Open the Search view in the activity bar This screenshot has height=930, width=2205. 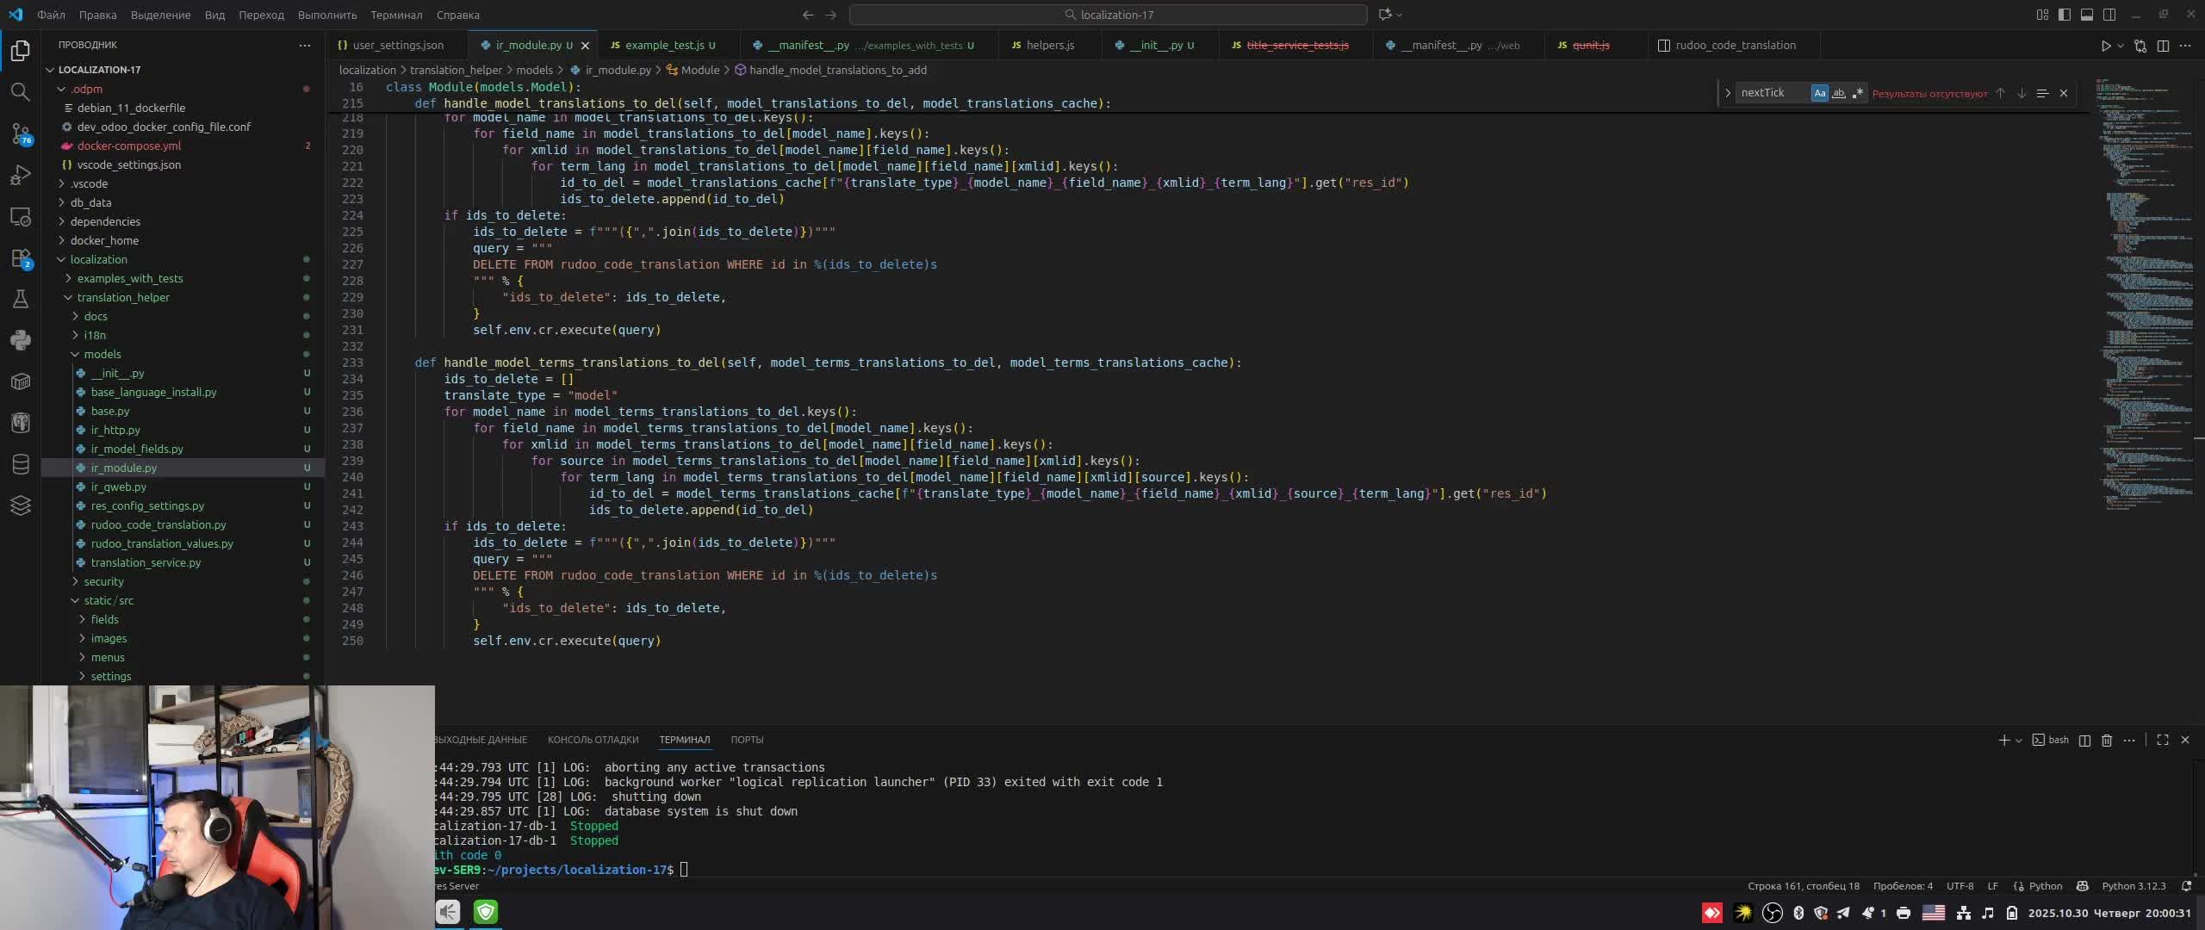[x=20, y=91]
